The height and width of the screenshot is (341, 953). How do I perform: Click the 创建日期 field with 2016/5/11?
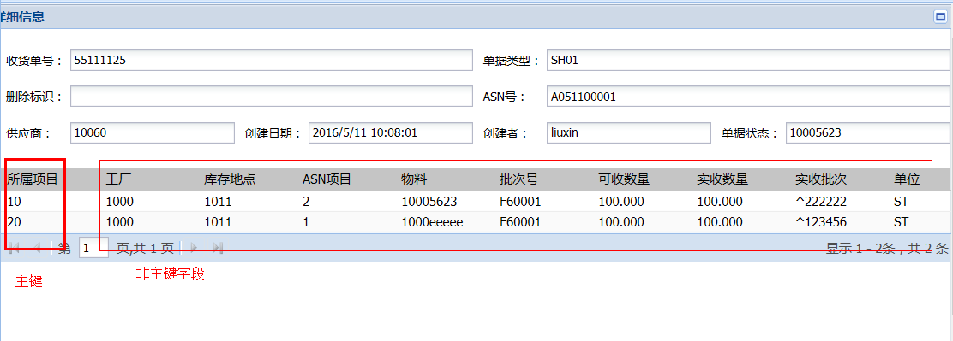(391, 132)
